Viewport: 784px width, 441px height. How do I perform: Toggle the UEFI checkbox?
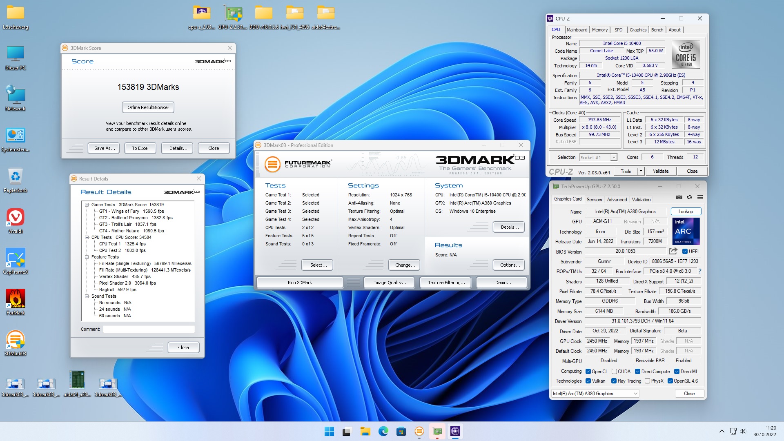[685, 252]
